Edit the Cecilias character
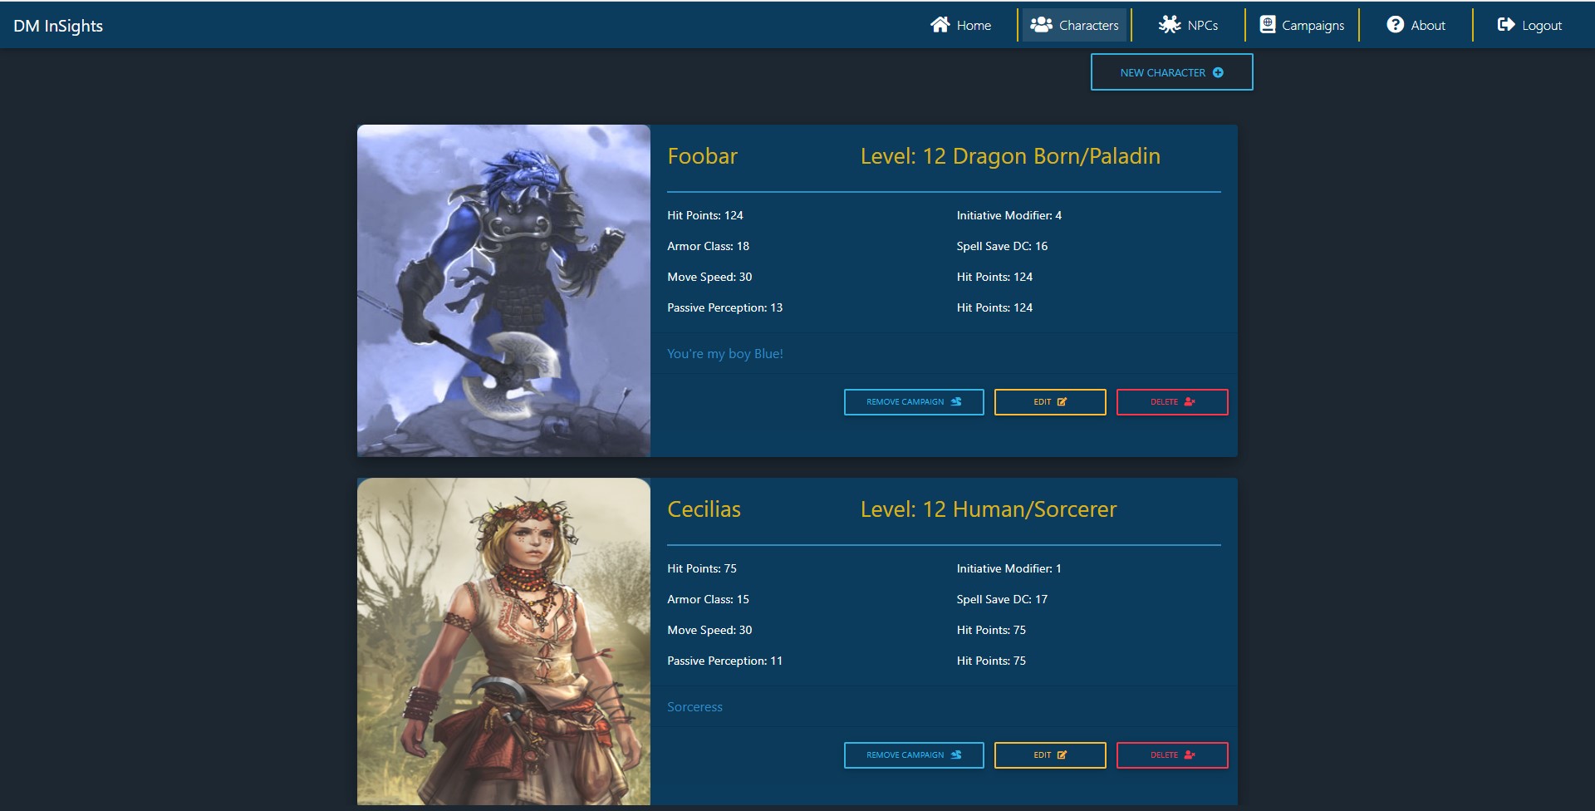Screen dimensions: 1595x811 click(1050, 755)
